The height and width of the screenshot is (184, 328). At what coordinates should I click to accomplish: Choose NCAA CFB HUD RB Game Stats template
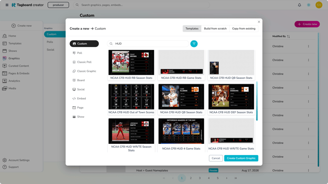click(181, 65)
